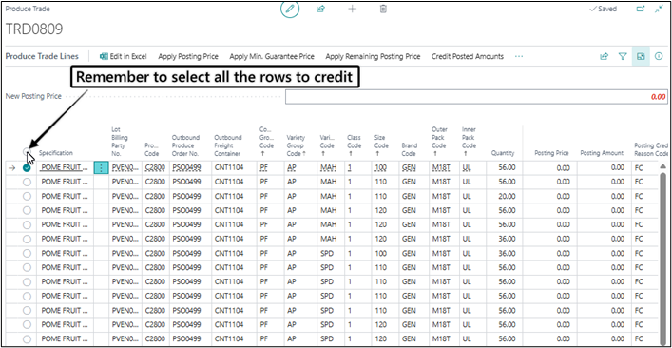Image resolution: width=672 pixels, height=348 pixels.
Task: Open the Posting Amount column header
Action: tap(602, 153)
